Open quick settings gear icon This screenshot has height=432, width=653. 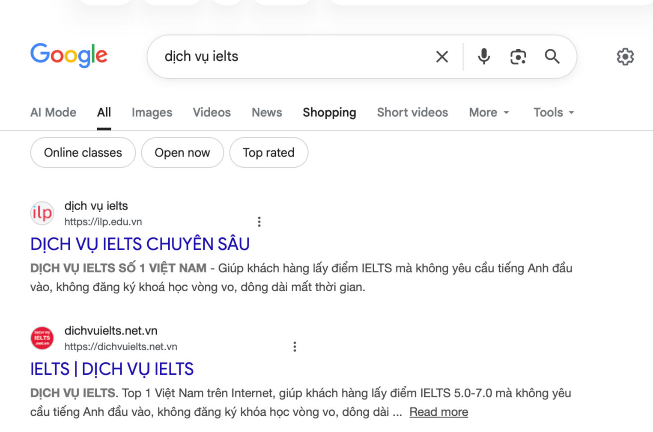coord(625,56)
